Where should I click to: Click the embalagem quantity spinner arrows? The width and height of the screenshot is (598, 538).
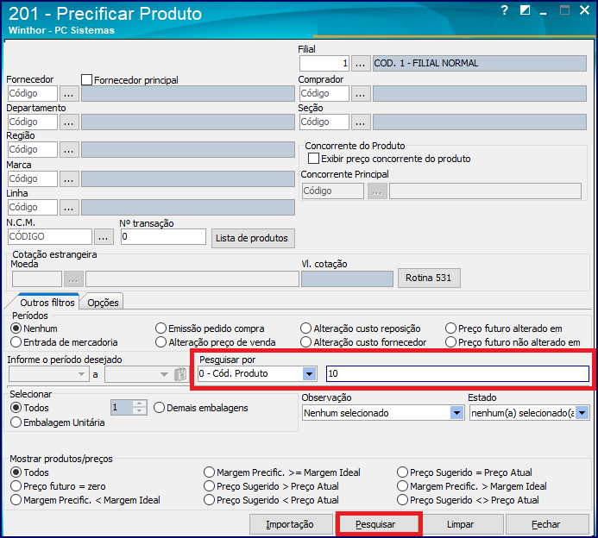click(x=140, y=408)
